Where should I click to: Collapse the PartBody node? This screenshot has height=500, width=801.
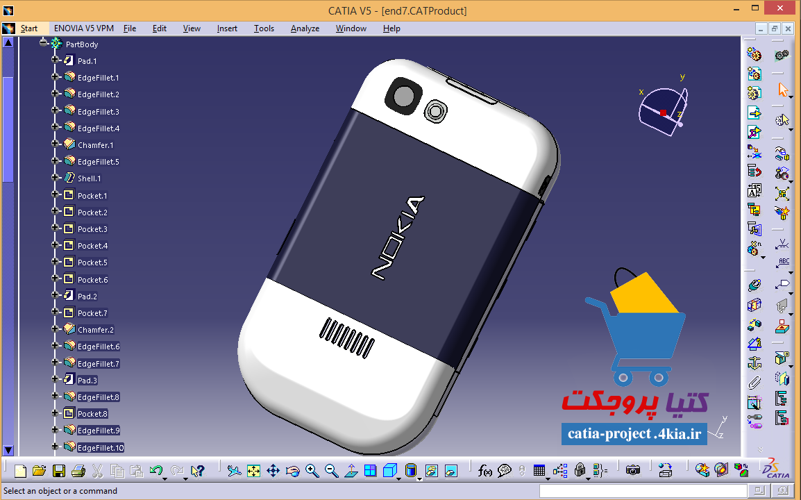pyautogui.click(x=44, y=42)
